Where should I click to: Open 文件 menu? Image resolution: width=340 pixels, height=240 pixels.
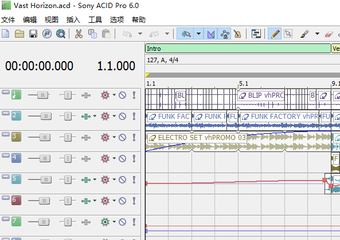(8, 20)
